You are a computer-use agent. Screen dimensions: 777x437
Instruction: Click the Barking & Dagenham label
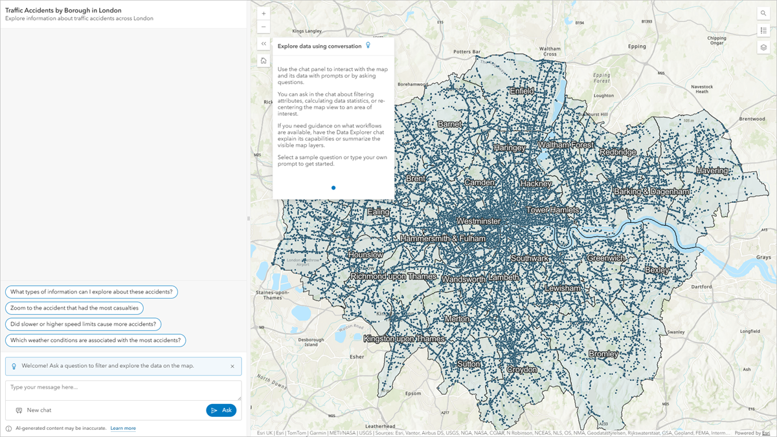pyautogui.click(x=651, y=192)
